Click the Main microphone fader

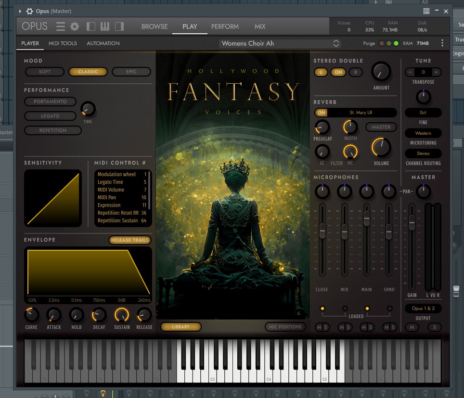click(367, 219)
